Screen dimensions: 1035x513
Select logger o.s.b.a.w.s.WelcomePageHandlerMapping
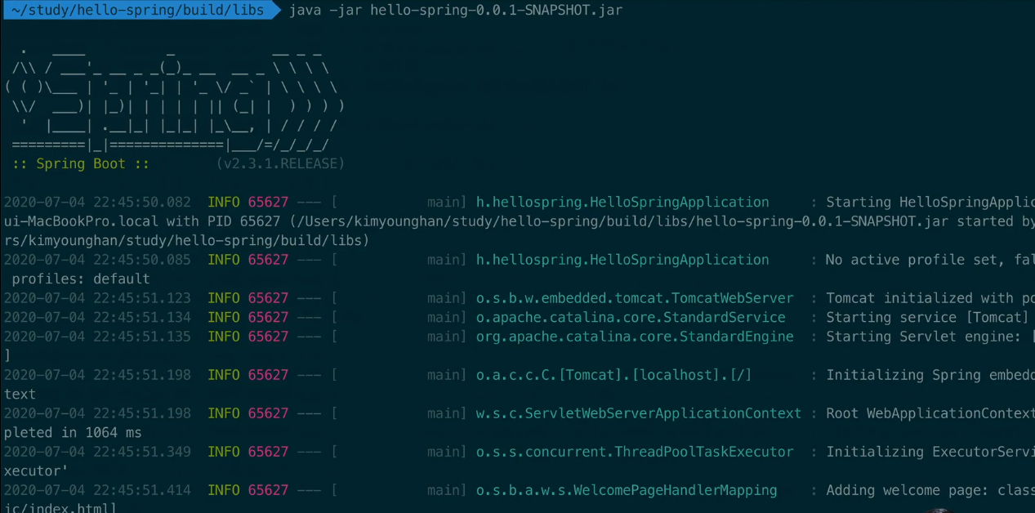(627, 490)
